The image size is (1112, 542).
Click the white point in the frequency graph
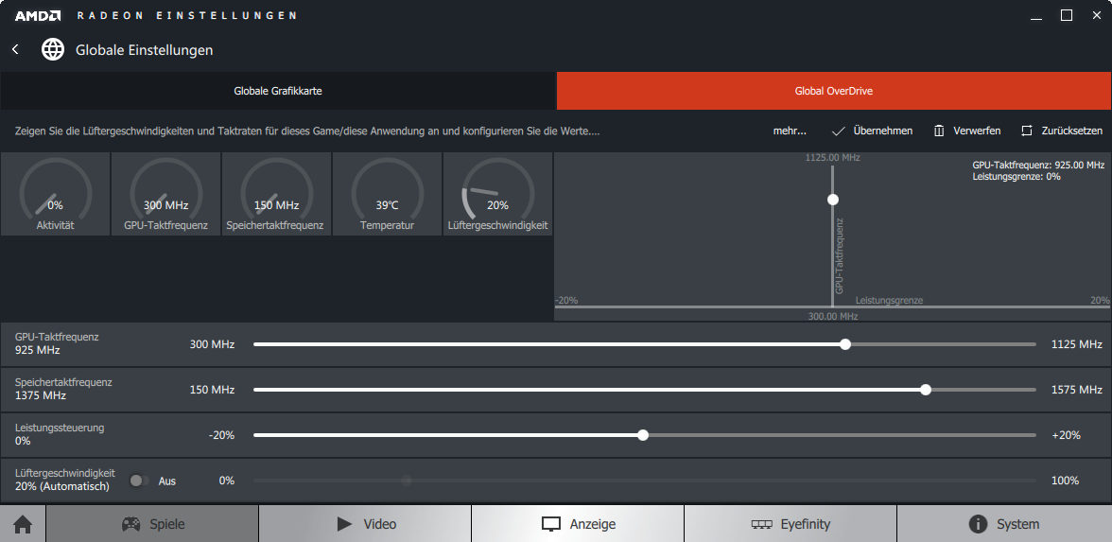click(x=832, y=200)
